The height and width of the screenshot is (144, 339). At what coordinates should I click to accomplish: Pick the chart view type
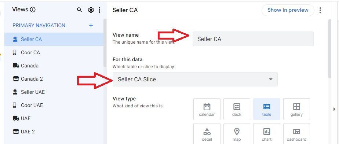coord(267,134)
